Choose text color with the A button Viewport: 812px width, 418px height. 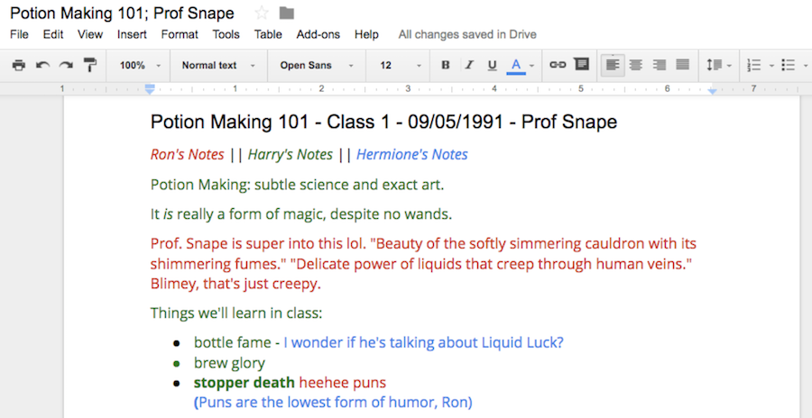click(516, 66)
